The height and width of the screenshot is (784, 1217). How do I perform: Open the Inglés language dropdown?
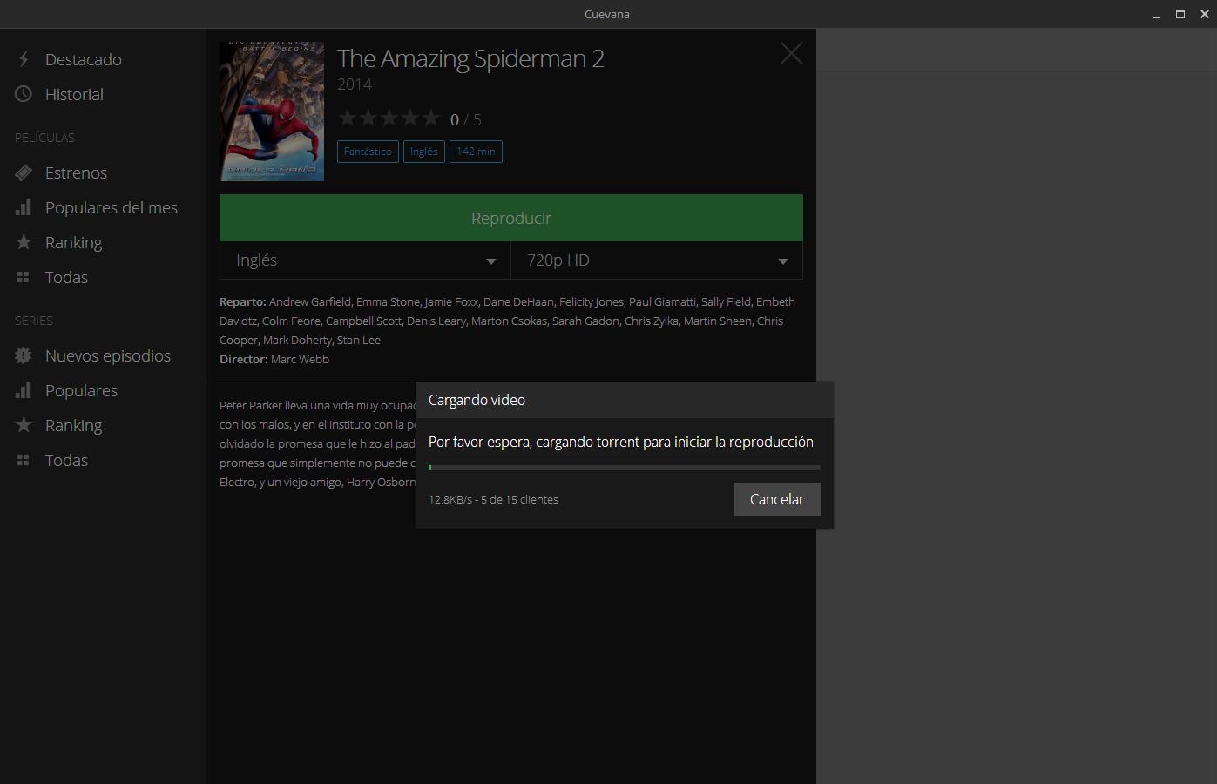coord(365,260)
